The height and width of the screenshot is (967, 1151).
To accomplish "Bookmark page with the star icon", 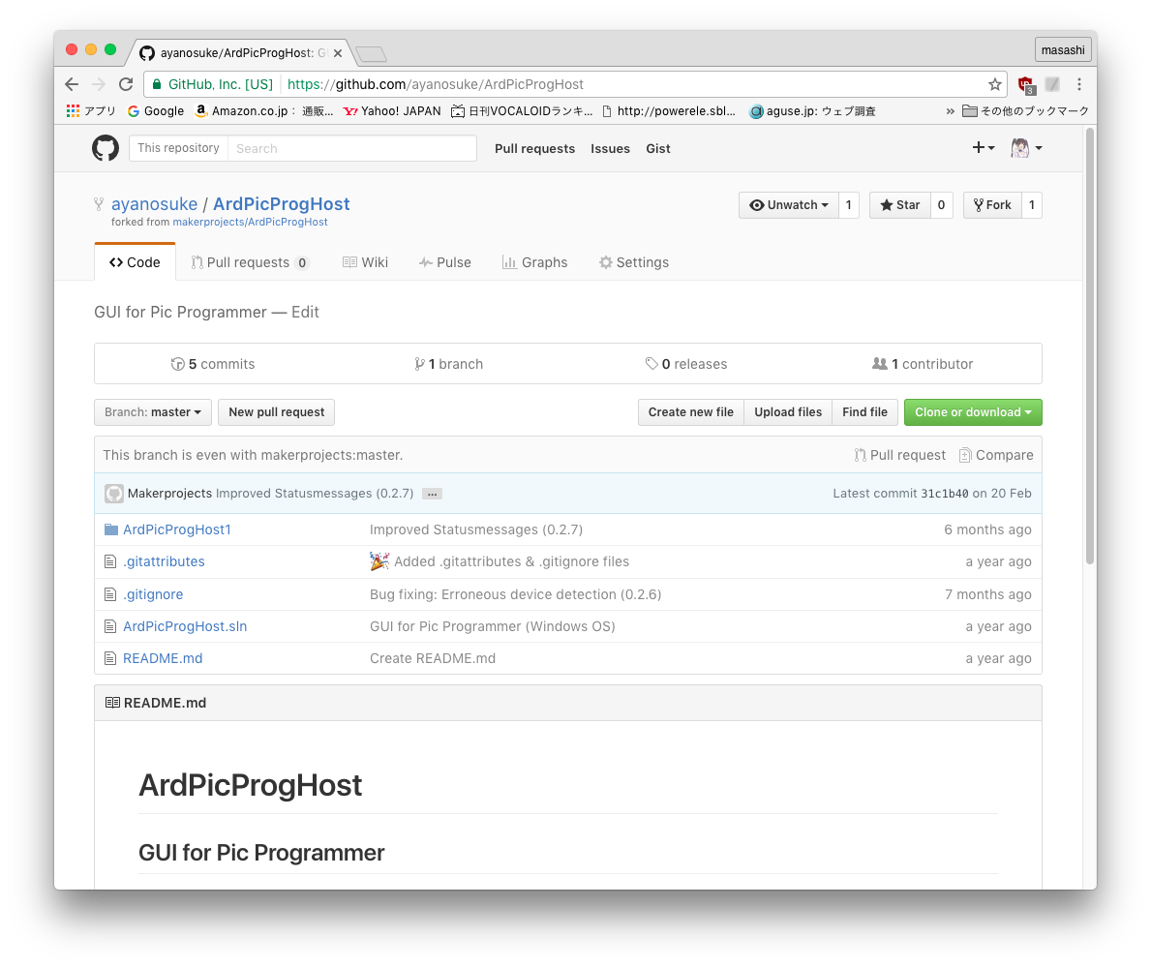I will [994, 84].
